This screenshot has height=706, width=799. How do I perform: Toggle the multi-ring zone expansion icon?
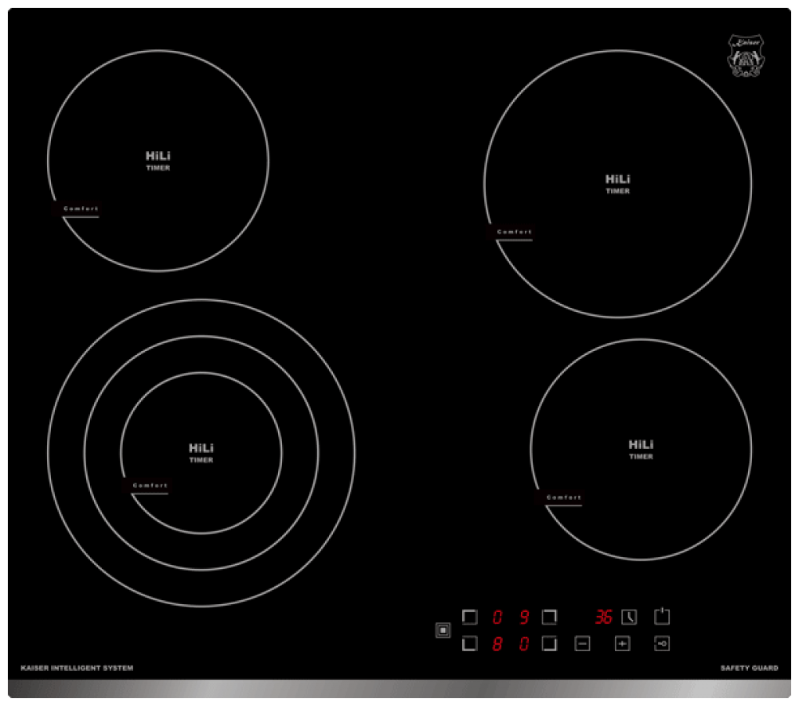(443, 631)
